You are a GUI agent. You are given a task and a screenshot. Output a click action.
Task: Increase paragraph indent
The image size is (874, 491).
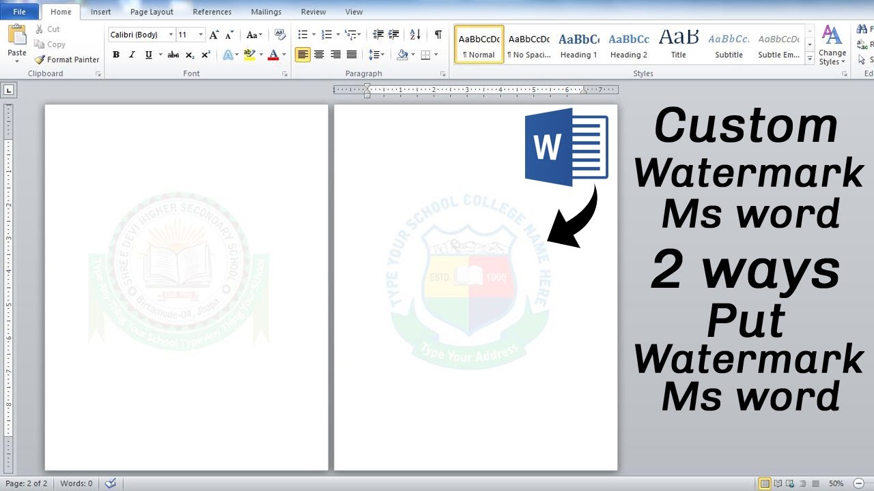(394, 35)
